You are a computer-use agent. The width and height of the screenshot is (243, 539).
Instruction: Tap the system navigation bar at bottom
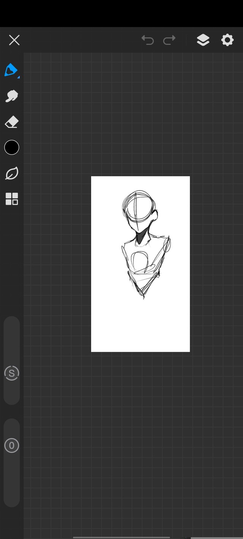(121, 537)
